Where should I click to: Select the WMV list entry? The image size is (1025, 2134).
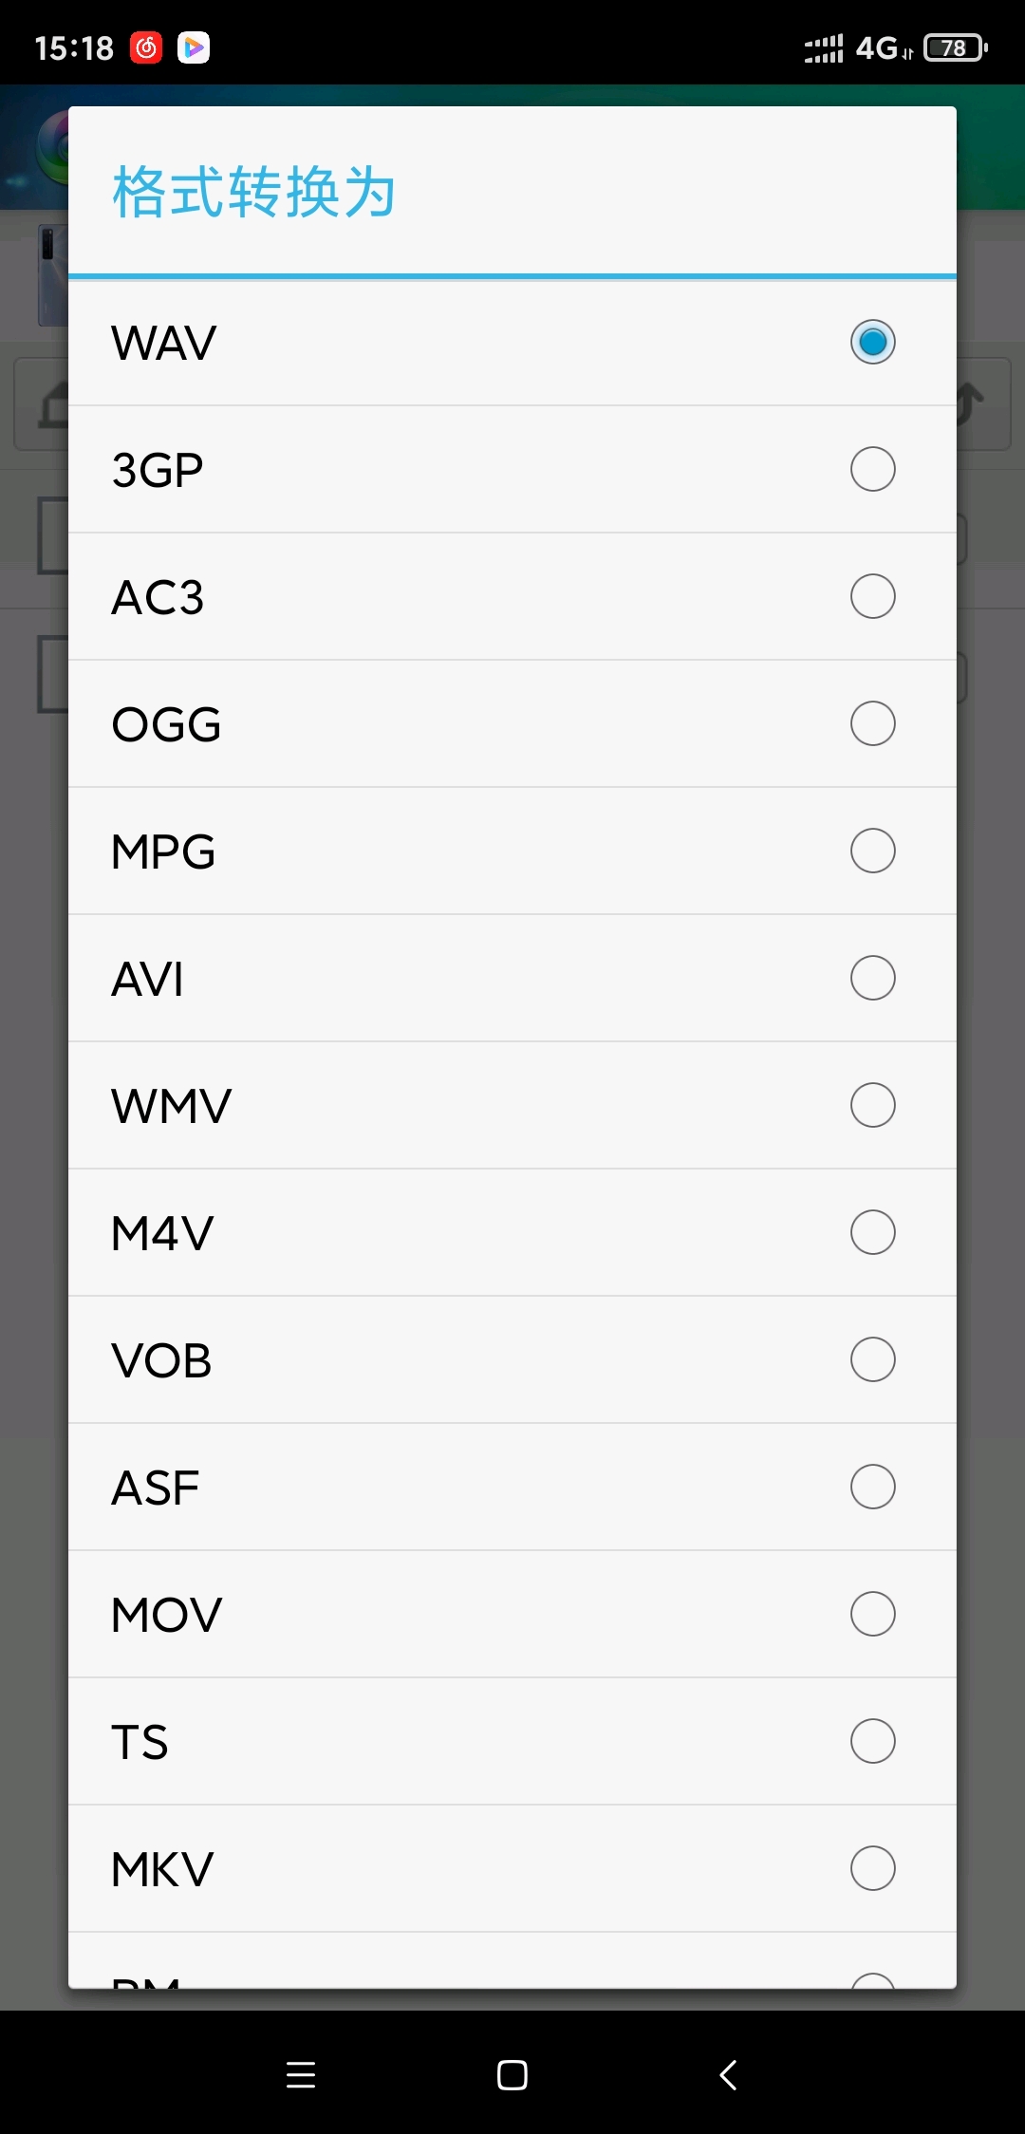[x=512, y=1106]
